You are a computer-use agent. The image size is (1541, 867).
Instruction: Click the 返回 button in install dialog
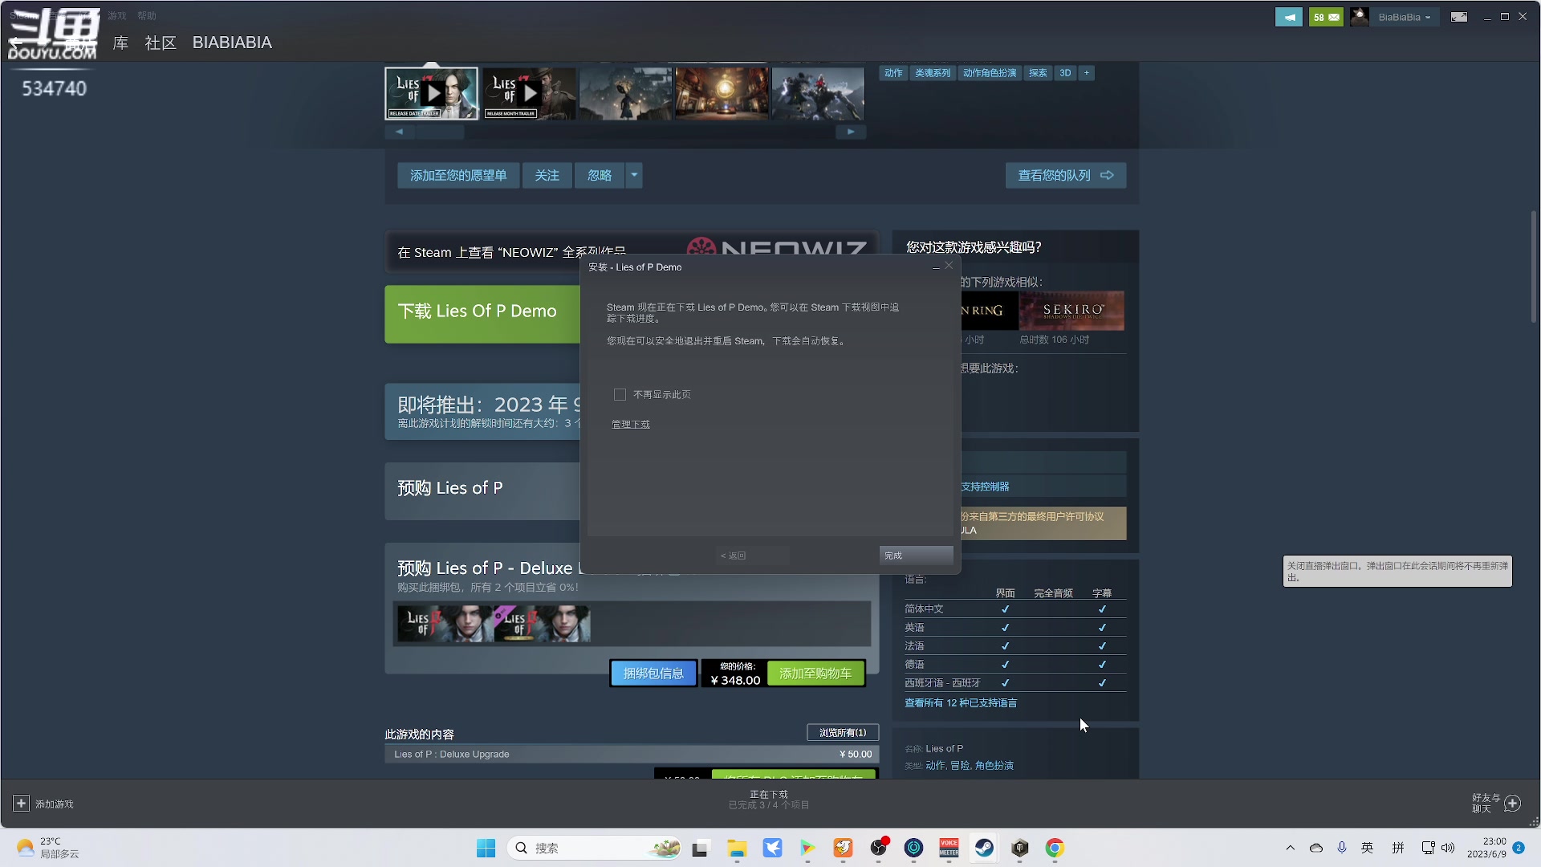click(x=752, y=556)
